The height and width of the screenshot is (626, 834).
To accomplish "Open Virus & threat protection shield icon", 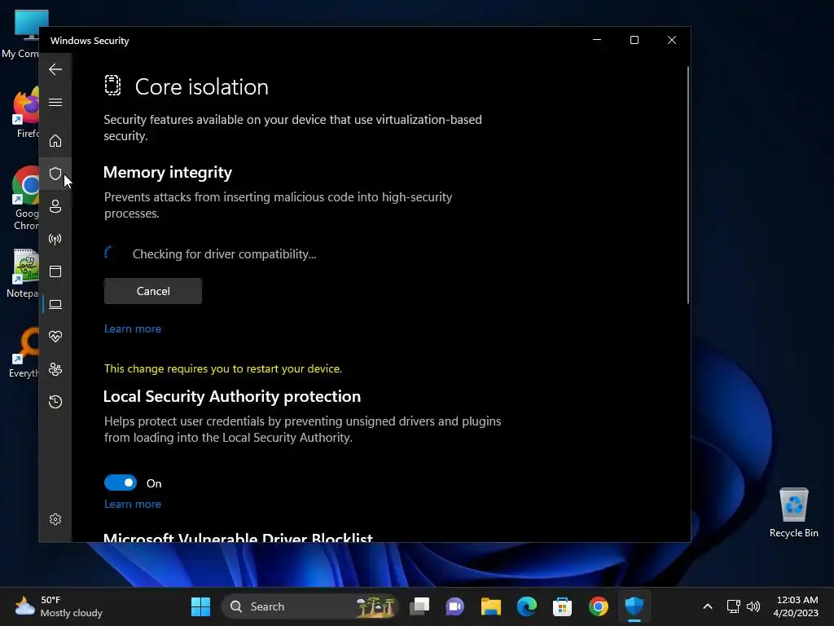I will click(x=55, y=174).
